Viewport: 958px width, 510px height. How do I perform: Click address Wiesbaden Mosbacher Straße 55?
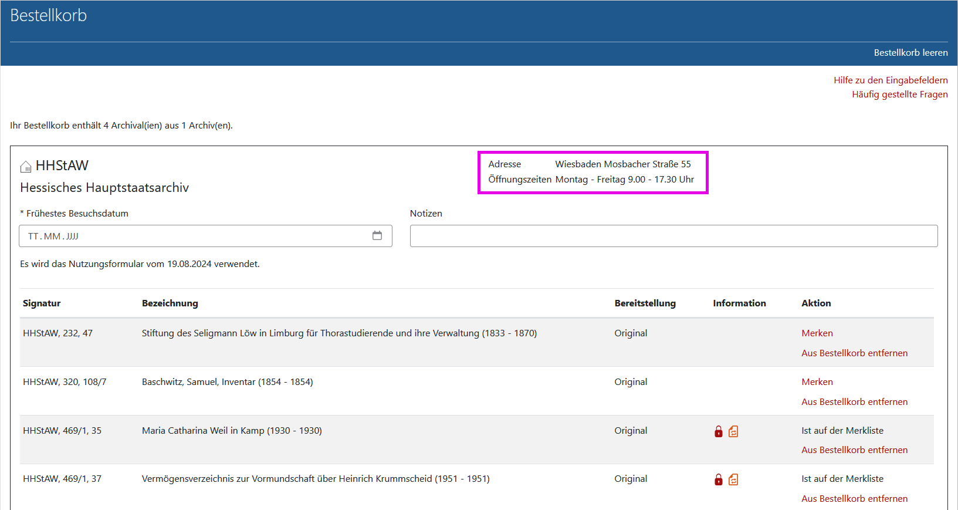pos(623,164)
